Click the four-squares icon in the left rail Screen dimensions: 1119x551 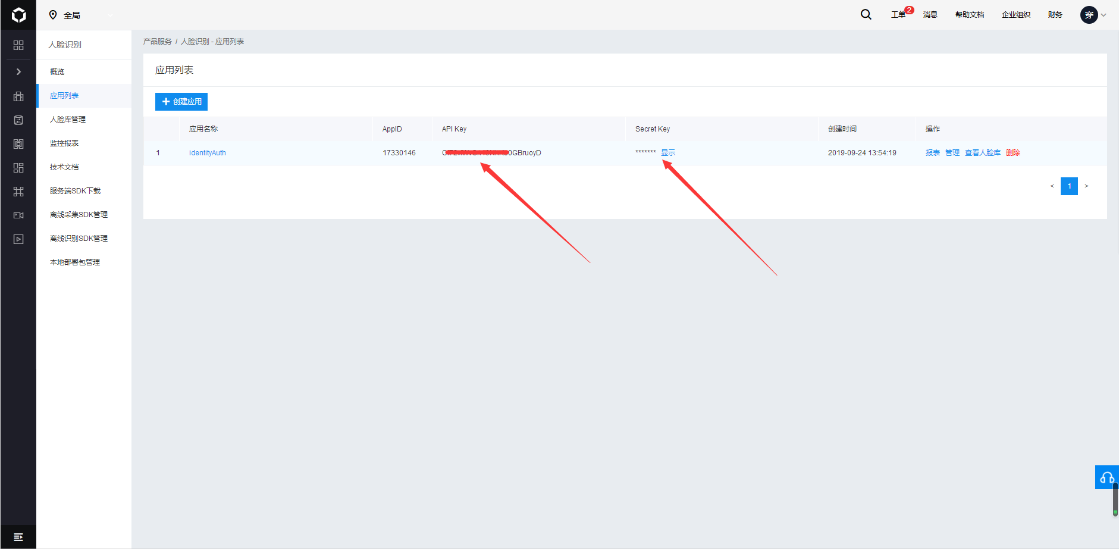pos(18,168)
